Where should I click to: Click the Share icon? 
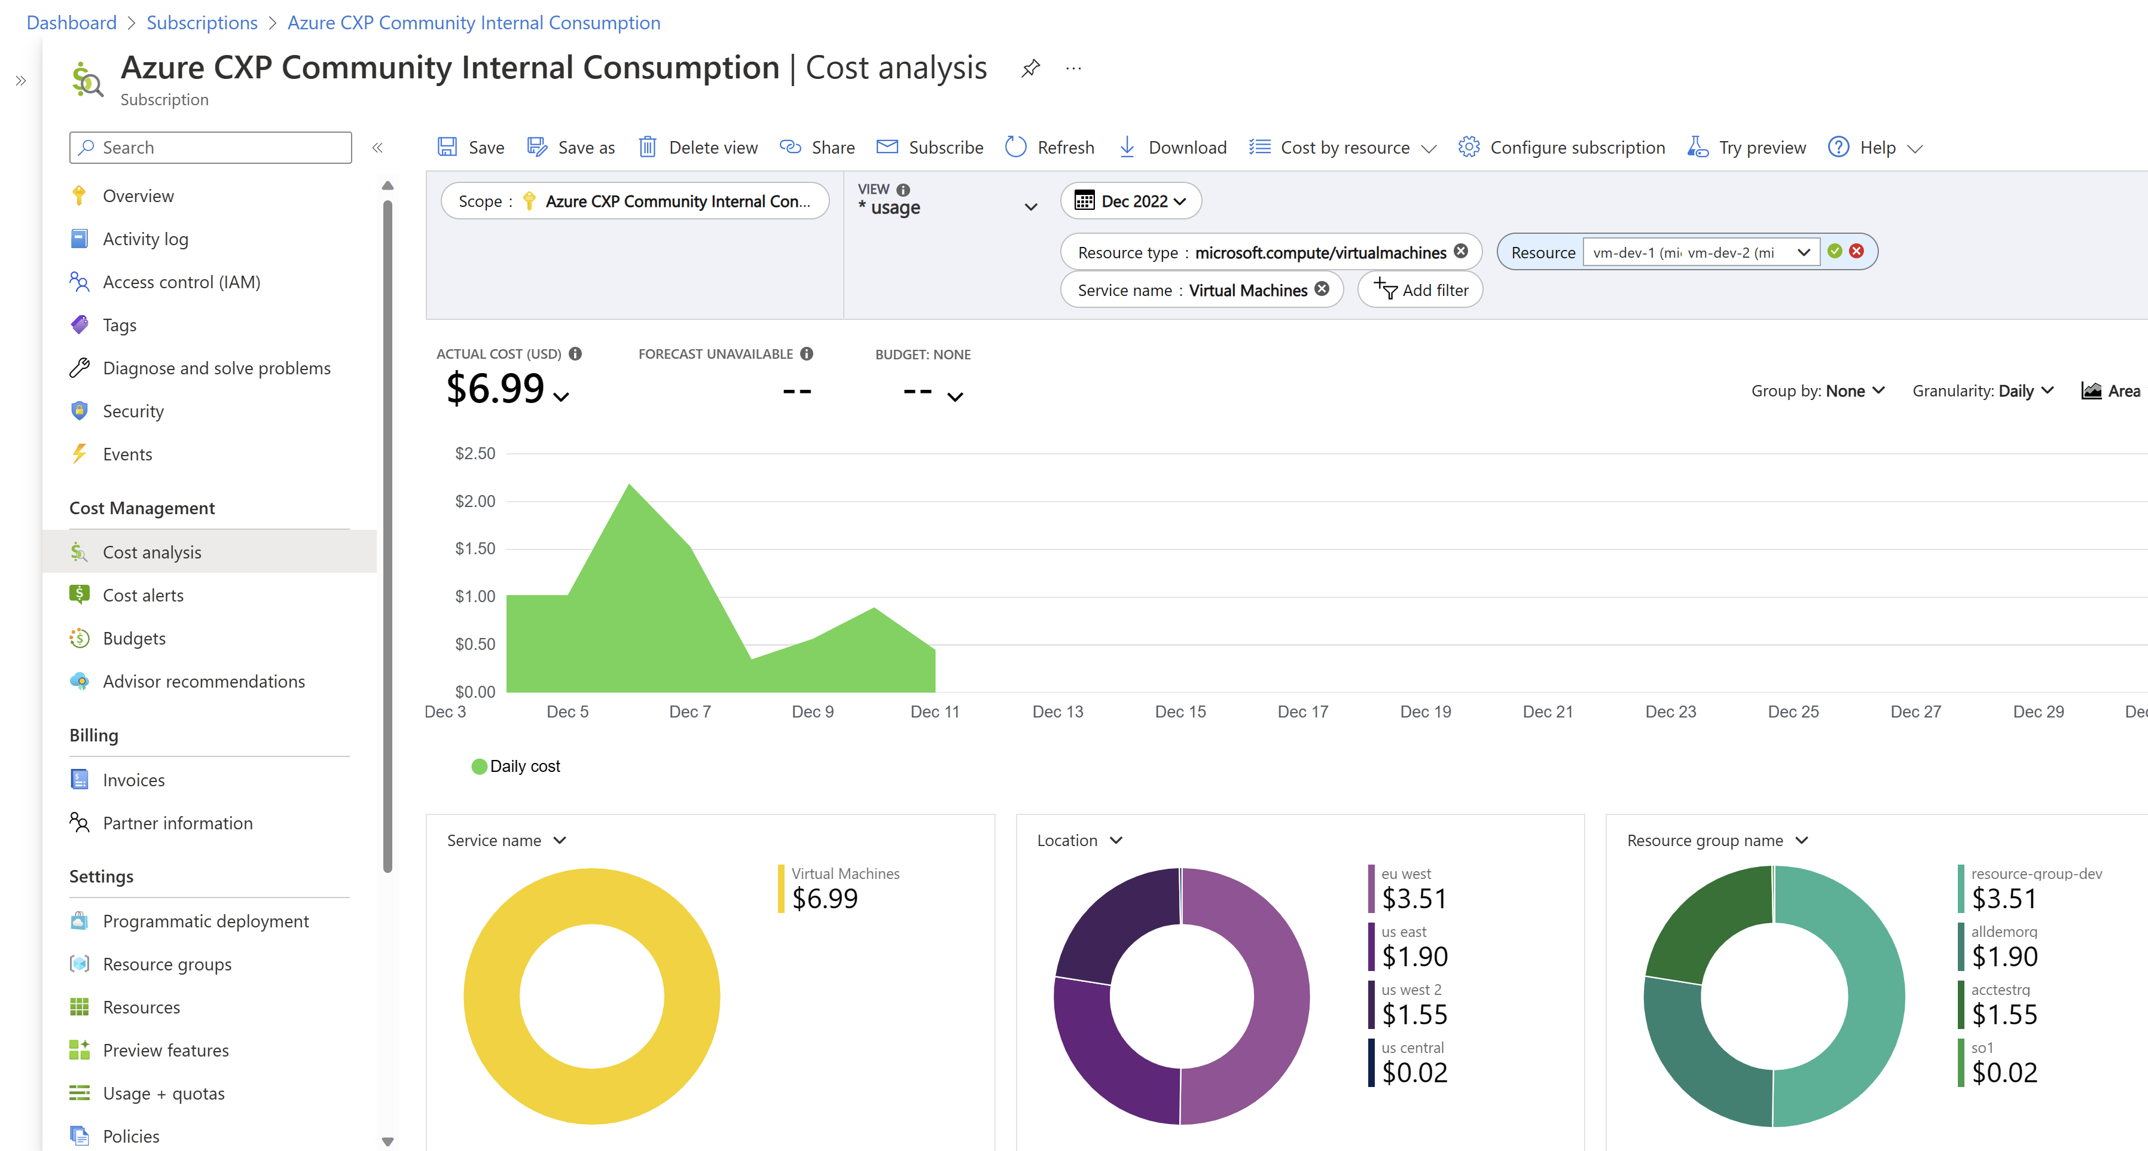pos(791,146)
